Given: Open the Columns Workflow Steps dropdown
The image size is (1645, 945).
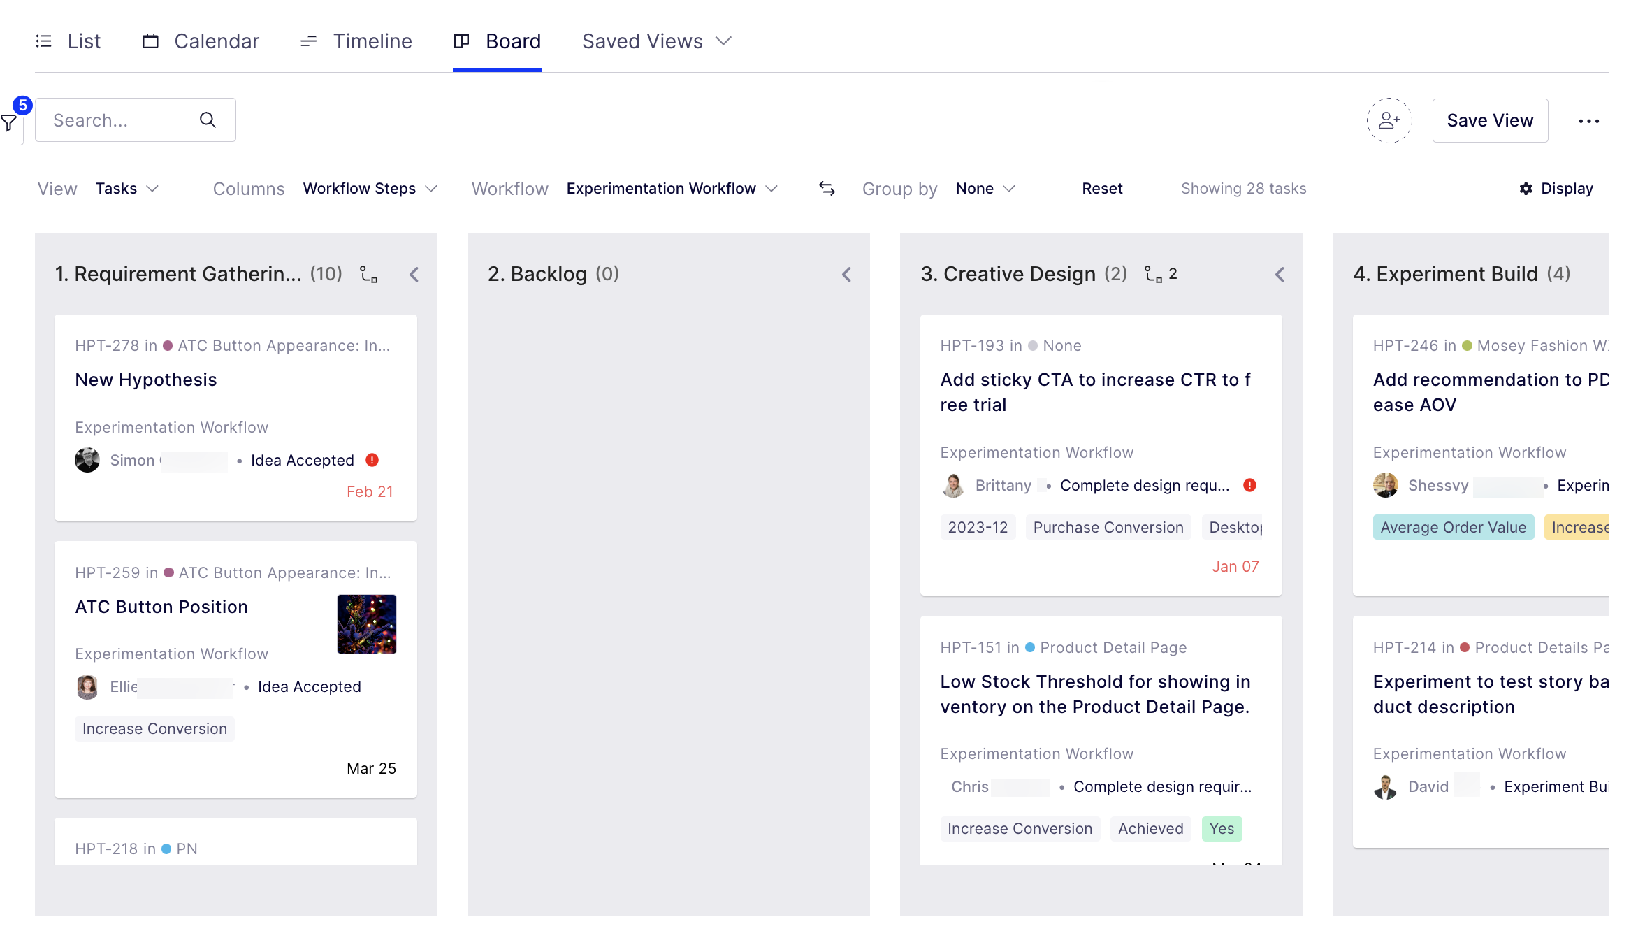Looking at the screenshot, I should point(370,189).
